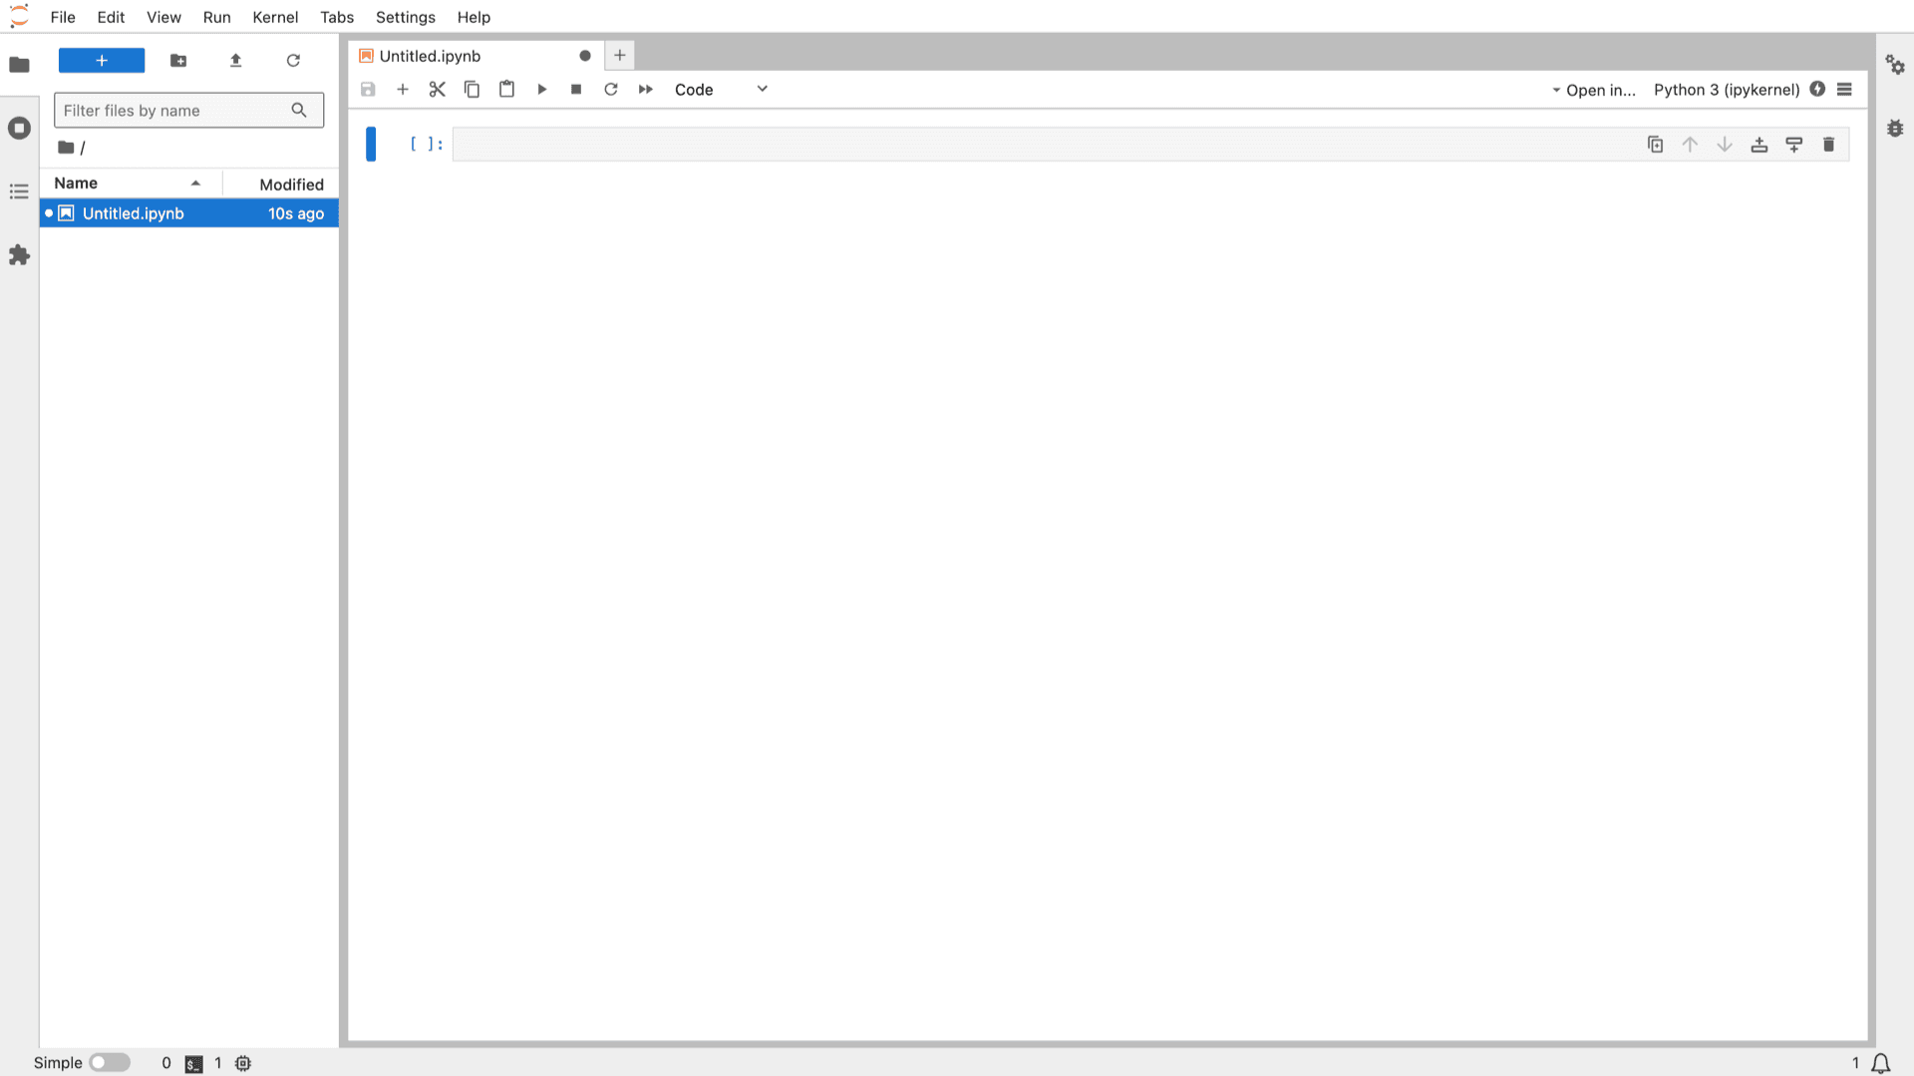The width and height of the screenshot is (1914, 1076).
Task: Click the kernel status indicator icon
Action: coord(1817,89)
